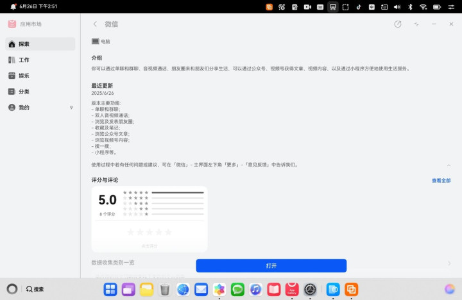
Task: Open the Mail app in dock
Action: click(201, 289)
